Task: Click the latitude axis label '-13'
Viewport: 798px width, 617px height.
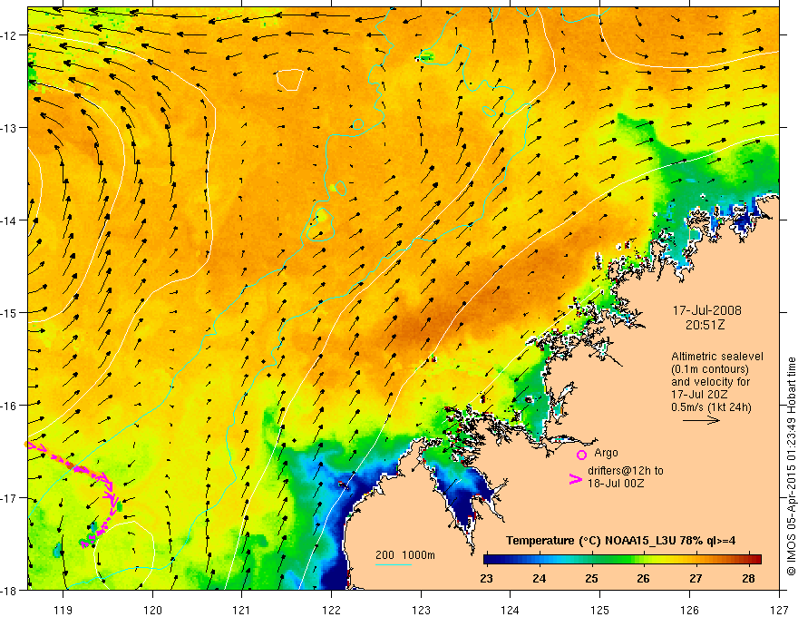Action: click(x=10, y=128)
